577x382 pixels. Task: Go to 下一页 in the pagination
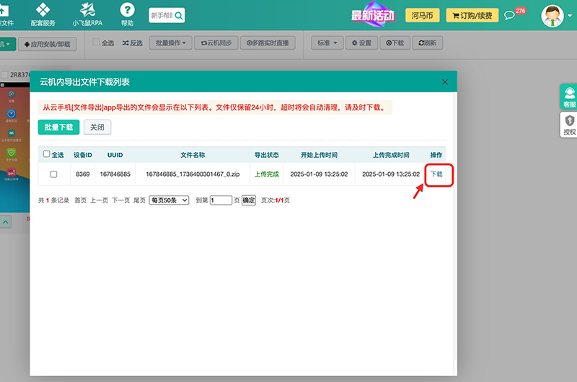click(120, 200)
